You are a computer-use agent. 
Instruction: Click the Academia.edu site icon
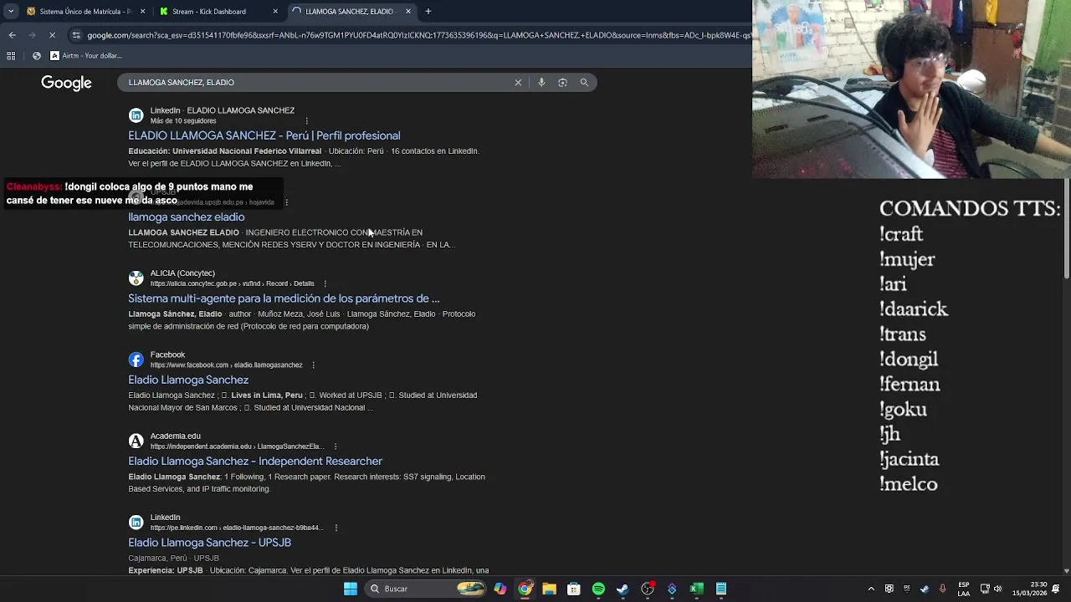click(x=136, y=441)
